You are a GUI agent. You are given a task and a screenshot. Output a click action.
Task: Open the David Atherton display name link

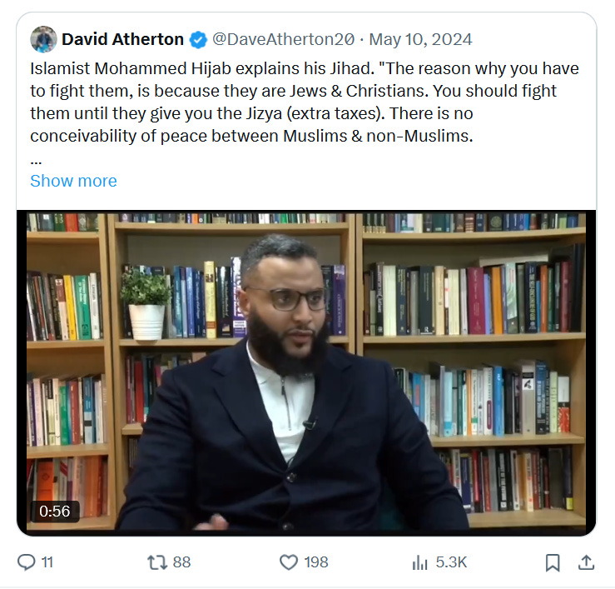click(x=123, y=39)
